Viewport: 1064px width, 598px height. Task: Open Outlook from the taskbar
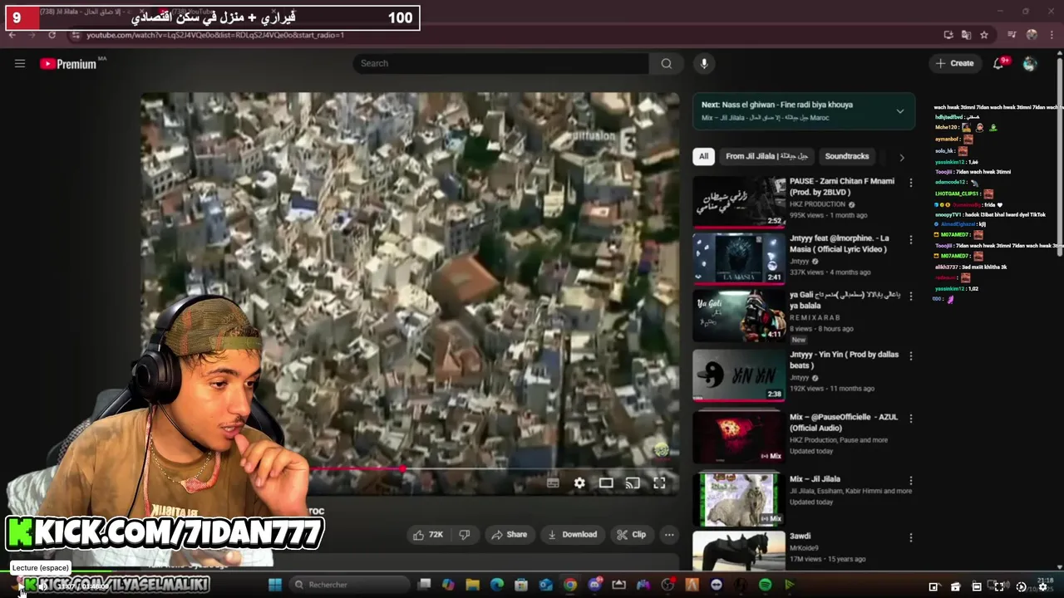545,585
